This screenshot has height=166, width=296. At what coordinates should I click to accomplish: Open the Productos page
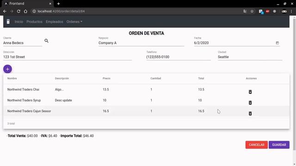click(x=34, y=22)
